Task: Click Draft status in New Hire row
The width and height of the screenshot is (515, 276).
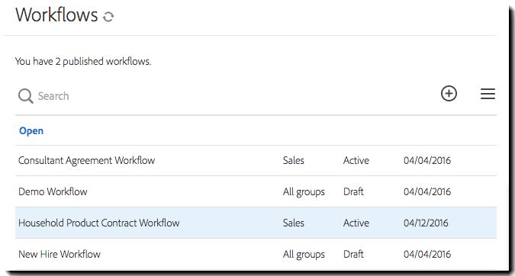Action: coord(353,254)
